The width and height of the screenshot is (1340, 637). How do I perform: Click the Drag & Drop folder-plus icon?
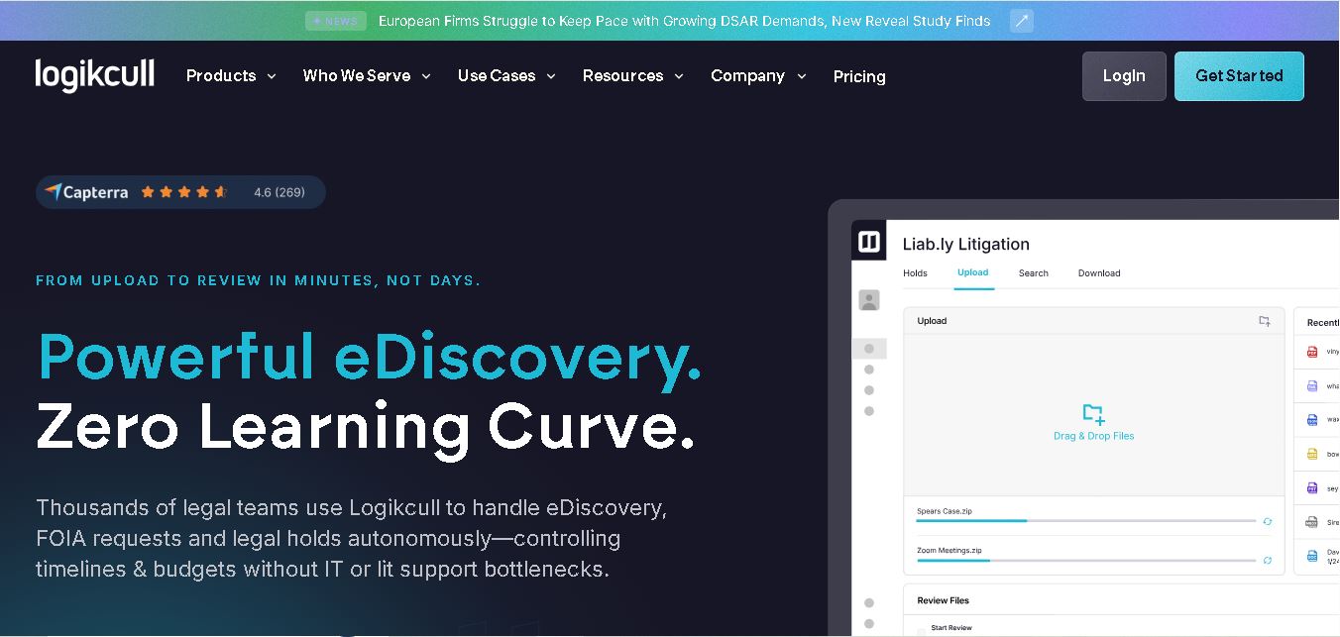point(1093,413)
